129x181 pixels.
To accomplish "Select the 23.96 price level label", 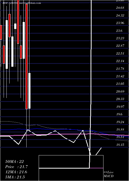I will [x=120, y=23].
